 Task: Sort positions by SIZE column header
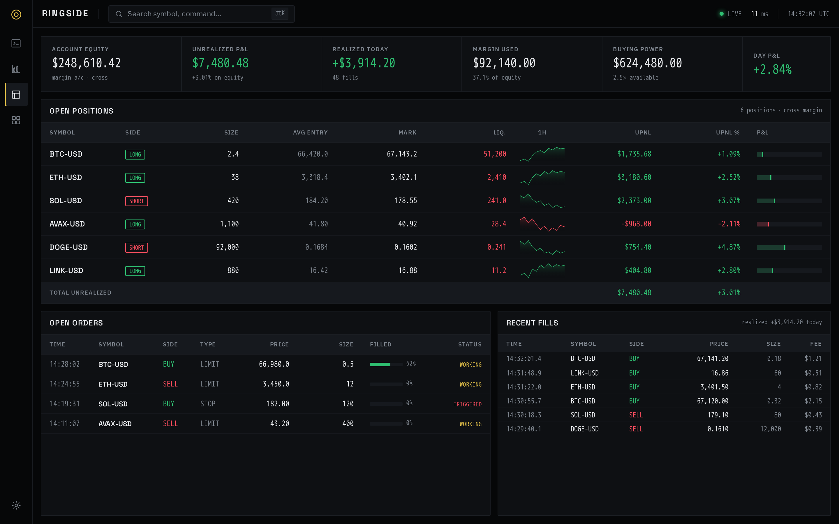click(231, 133)
